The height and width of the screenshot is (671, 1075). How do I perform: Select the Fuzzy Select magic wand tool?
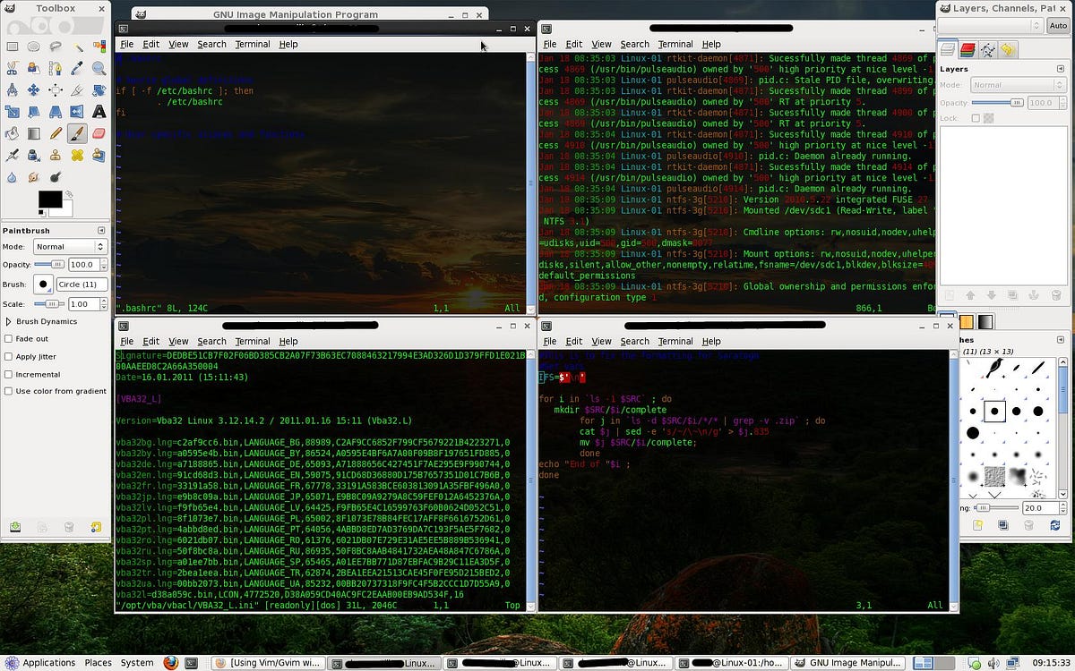pos(75,46)
